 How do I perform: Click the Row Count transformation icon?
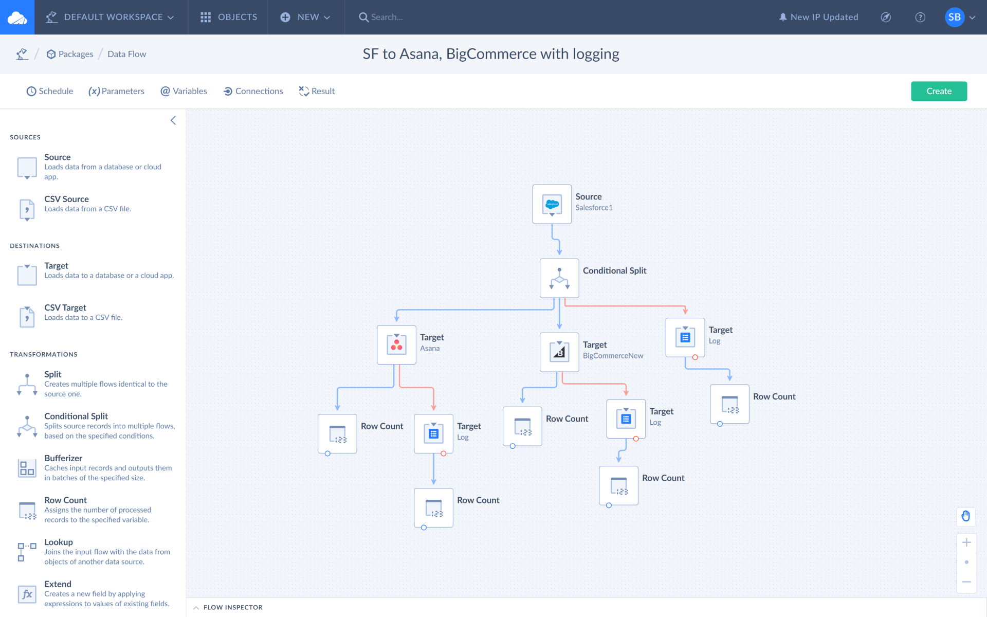[27, 510]
